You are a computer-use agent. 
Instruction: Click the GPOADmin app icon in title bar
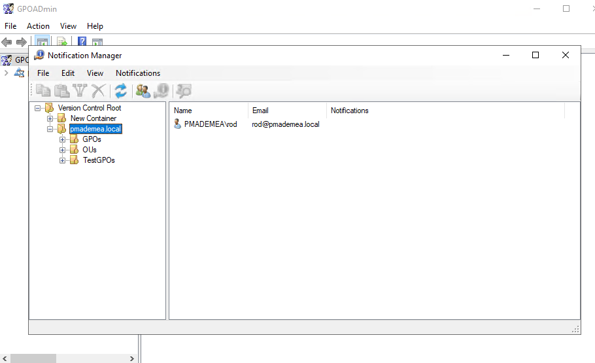tap(8, 9)
